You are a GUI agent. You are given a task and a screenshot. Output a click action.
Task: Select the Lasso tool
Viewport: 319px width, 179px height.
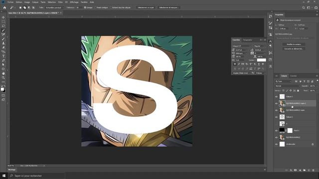(x=3, y=26)
